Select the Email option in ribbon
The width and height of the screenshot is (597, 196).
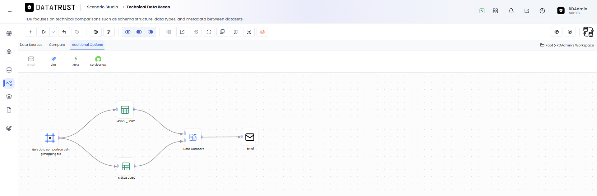[31, 61]
